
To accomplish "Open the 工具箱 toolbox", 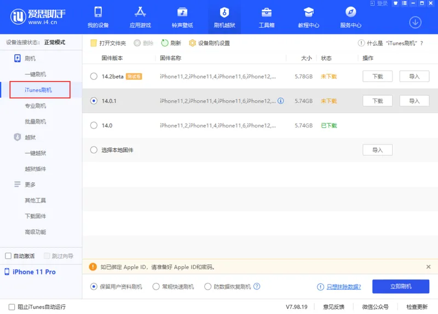I will (x=267, y=17).
